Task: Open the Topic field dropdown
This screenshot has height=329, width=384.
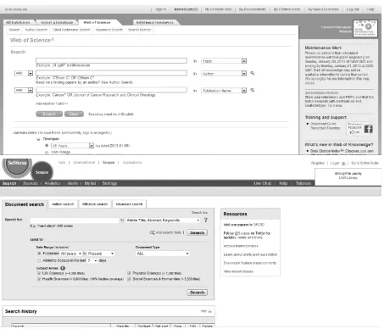Action: (224, 61)
